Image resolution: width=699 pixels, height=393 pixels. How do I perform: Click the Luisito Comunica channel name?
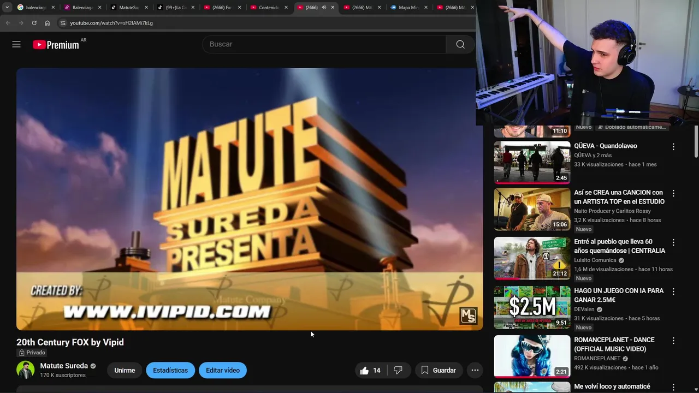pos(595,260)
